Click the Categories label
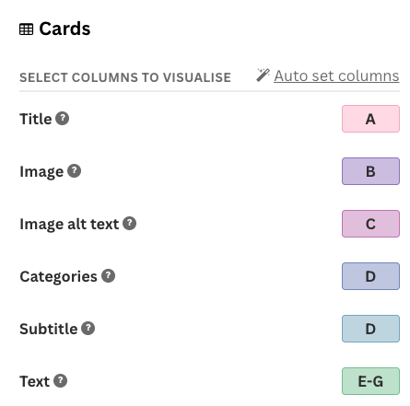Screen dimensions: 410x406 click(x=58, y=276)
